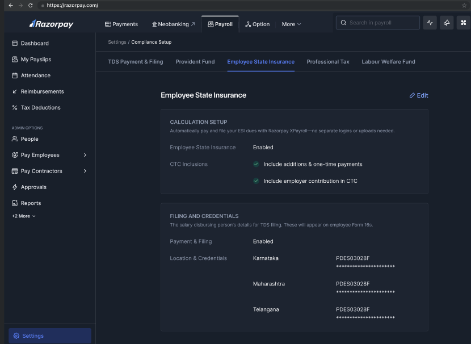The width and height of the screenshot is (471, 344).
Task: Open Dashboard from the sidebar
Action: tap(35, 43)
